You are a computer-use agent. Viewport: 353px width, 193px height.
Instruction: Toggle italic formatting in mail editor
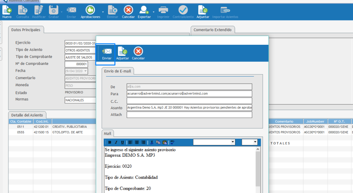[116, 142]
